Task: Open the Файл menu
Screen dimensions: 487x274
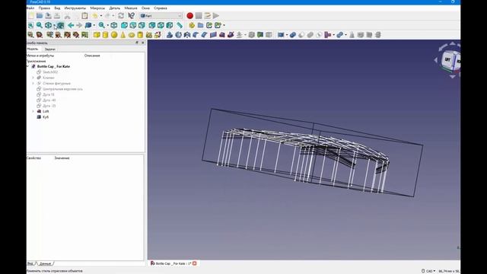Action: (x=30, y=8)
